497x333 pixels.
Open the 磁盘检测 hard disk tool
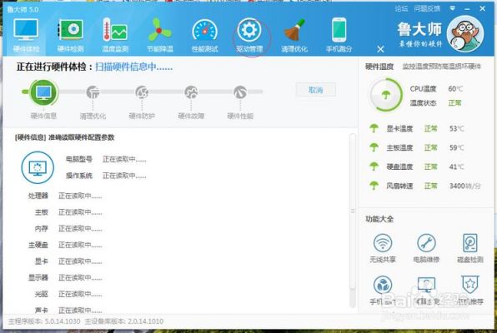click(x=470, y=248)
